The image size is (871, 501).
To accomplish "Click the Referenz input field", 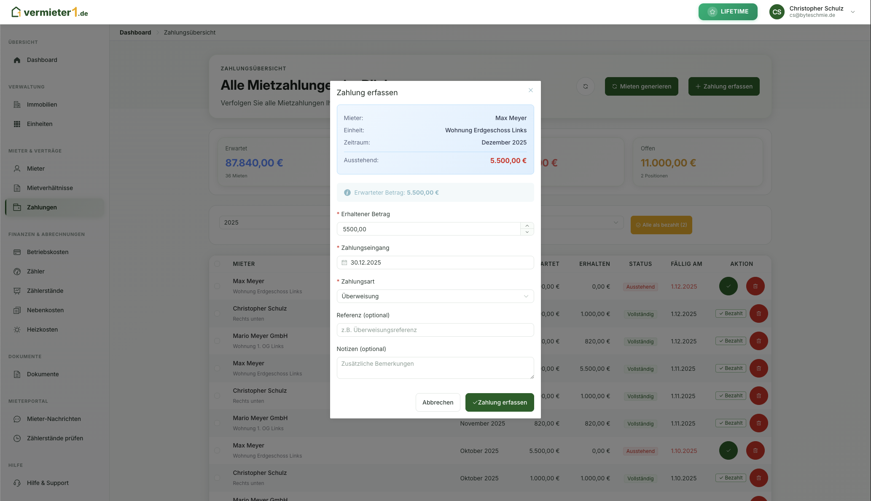I will [x=435, y=330].
